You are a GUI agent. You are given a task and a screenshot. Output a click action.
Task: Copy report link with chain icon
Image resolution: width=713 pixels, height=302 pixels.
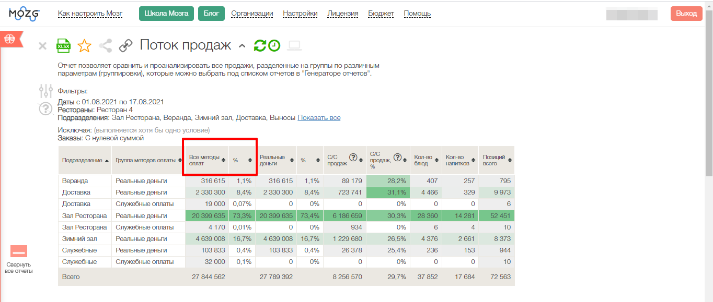(x=125, y=46)
